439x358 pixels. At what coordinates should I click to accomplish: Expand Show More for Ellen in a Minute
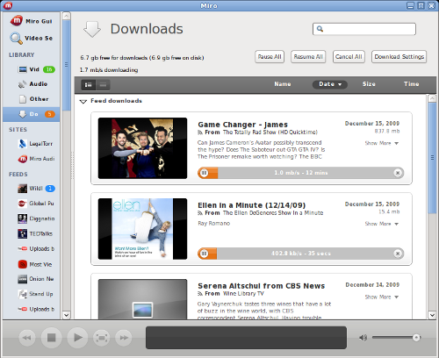(x=382, y=224)
